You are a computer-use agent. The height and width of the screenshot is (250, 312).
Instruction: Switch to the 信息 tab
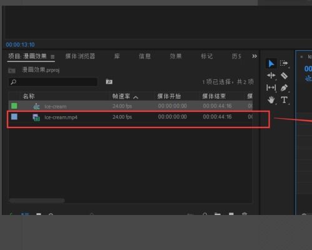145,56
